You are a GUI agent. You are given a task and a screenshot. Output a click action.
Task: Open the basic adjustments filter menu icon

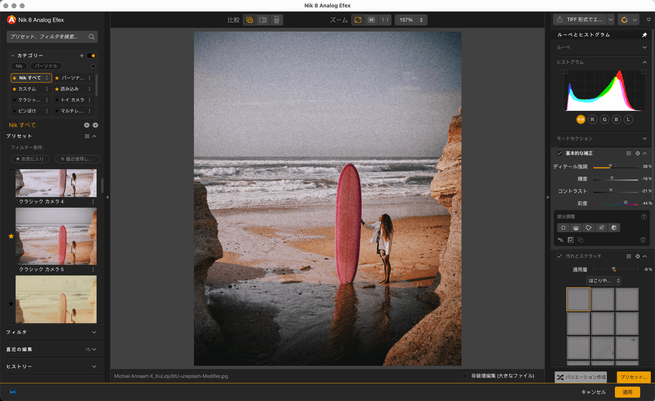(628, 154)
